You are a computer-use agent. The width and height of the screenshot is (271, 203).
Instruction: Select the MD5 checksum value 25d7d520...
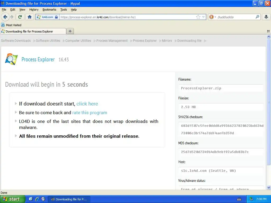[215, 152]
